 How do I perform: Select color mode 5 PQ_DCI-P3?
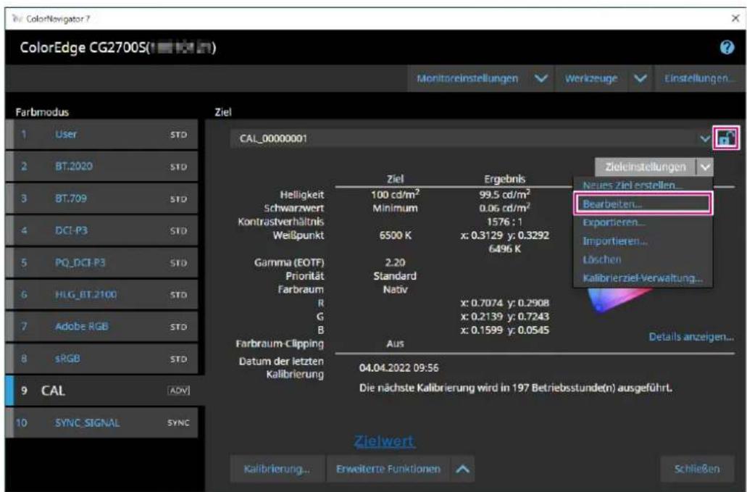coord(102,262)
